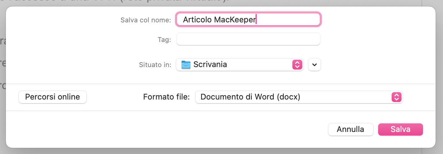Viewport: 443px width, 154px height.
Task: Click the 'Tag:' label
Action: [x=164, y=39]
